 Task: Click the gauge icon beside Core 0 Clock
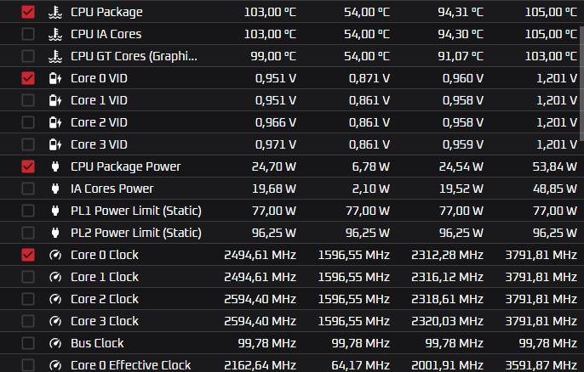click(x=54, y=255)
